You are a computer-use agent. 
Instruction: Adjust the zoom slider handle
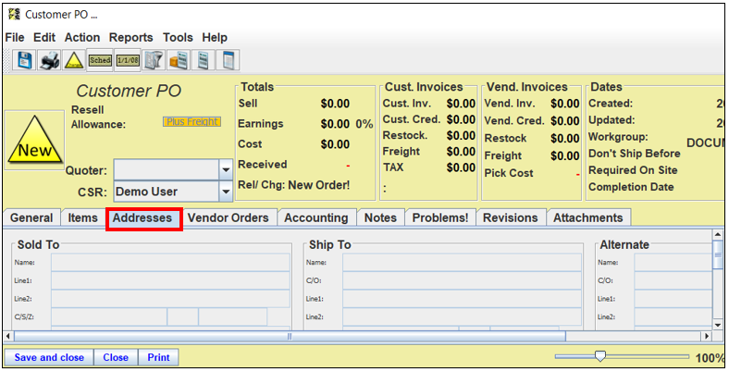coord(600,356)
